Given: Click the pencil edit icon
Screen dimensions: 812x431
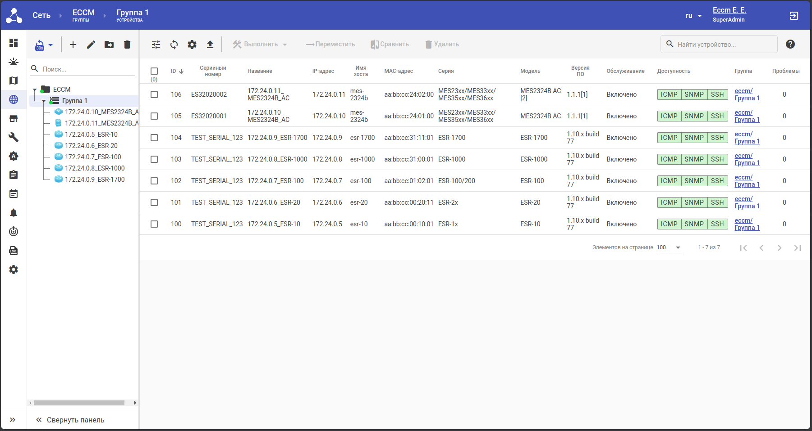Looking at the screenshot, I should [x=91, y=45].
